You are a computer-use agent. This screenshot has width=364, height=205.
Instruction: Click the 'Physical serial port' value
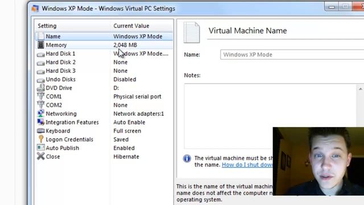click(x=137, y=97)
